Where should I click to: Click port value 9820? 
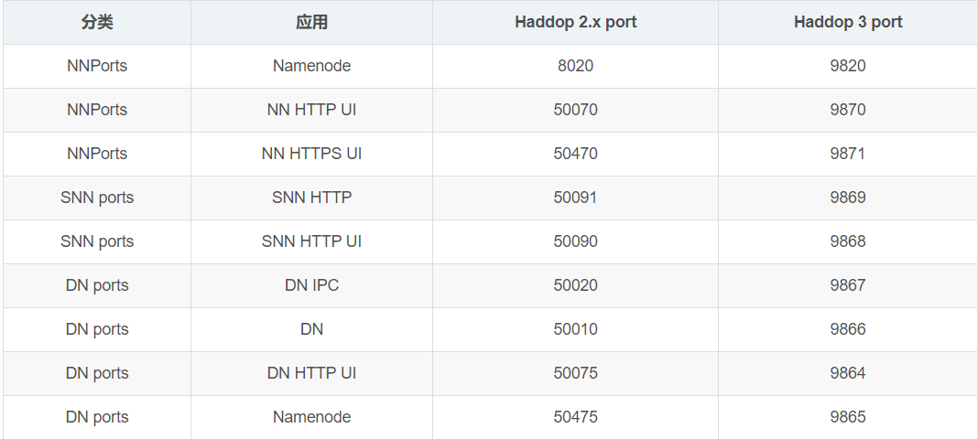tap(848, 66)
